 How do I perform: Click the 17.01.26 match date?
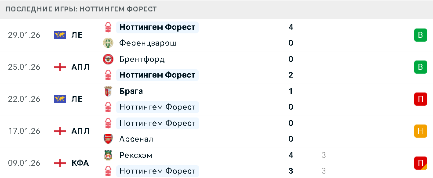tap(24, 131)
